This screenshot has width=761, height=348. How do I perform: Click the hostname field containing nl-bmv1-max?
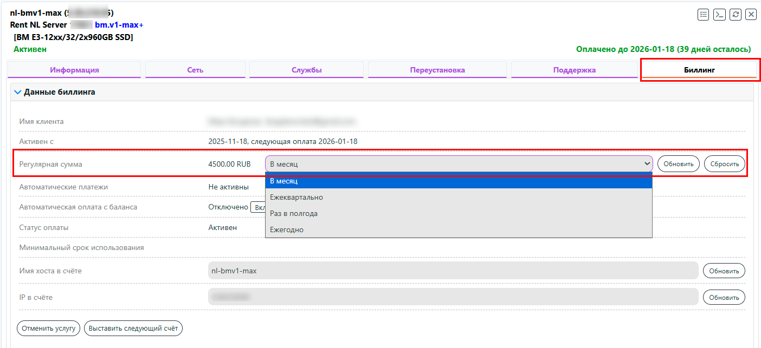[x=453, y=271]
